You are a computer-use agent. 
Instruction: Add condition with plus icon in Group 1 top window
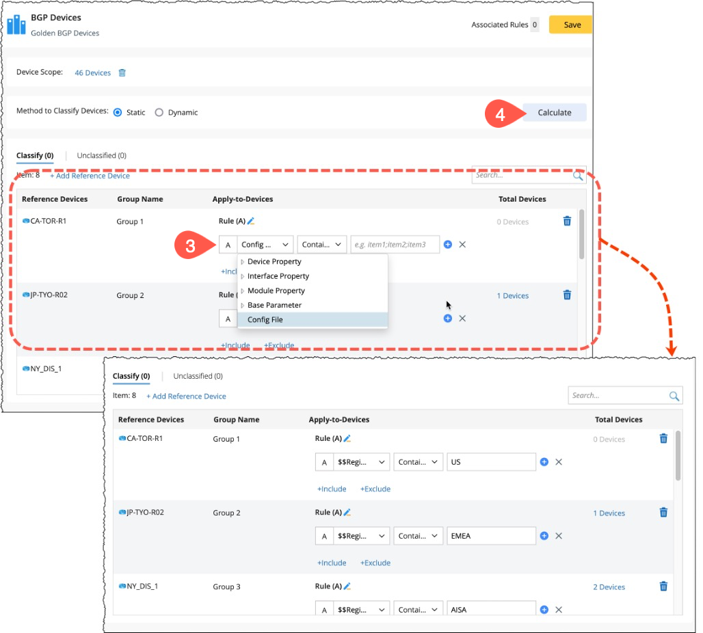point(447,244)
